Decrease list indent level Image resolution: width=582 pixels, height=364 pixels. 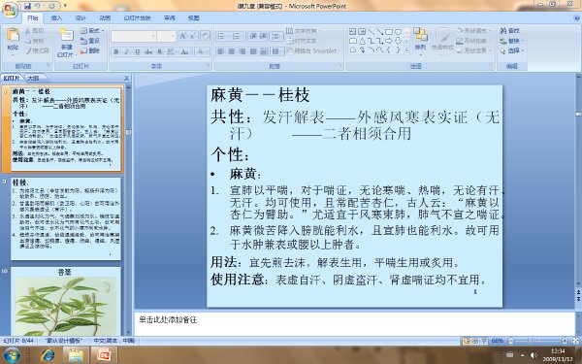253,36
